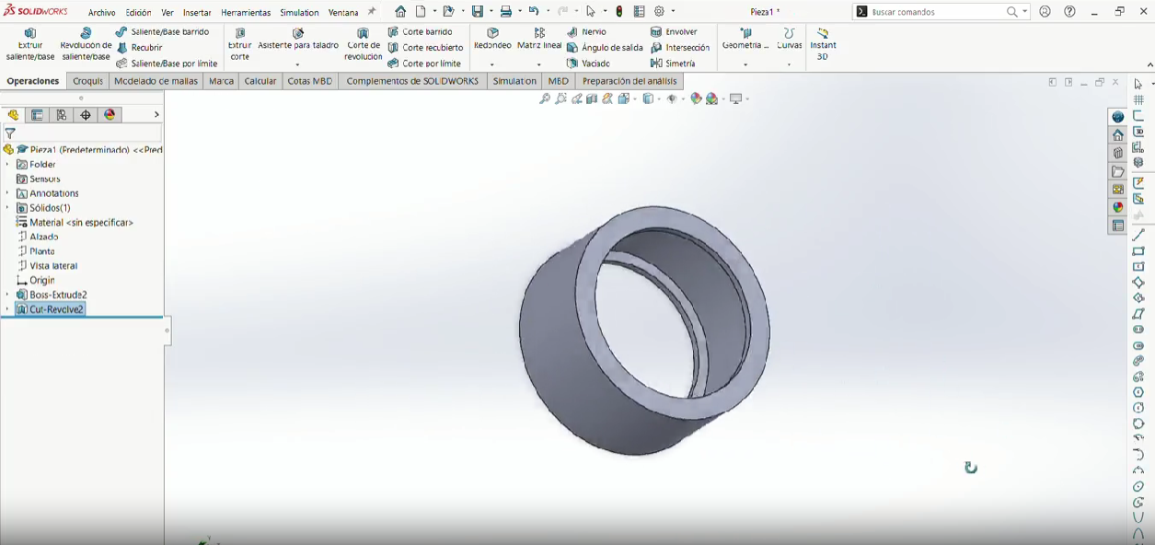Select the Alzado plane

[x=38, y=237]
